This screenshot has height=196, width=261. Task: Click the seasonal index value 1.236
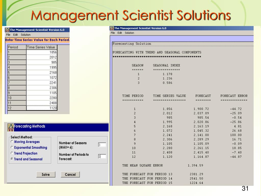click(x=167, y=79)
